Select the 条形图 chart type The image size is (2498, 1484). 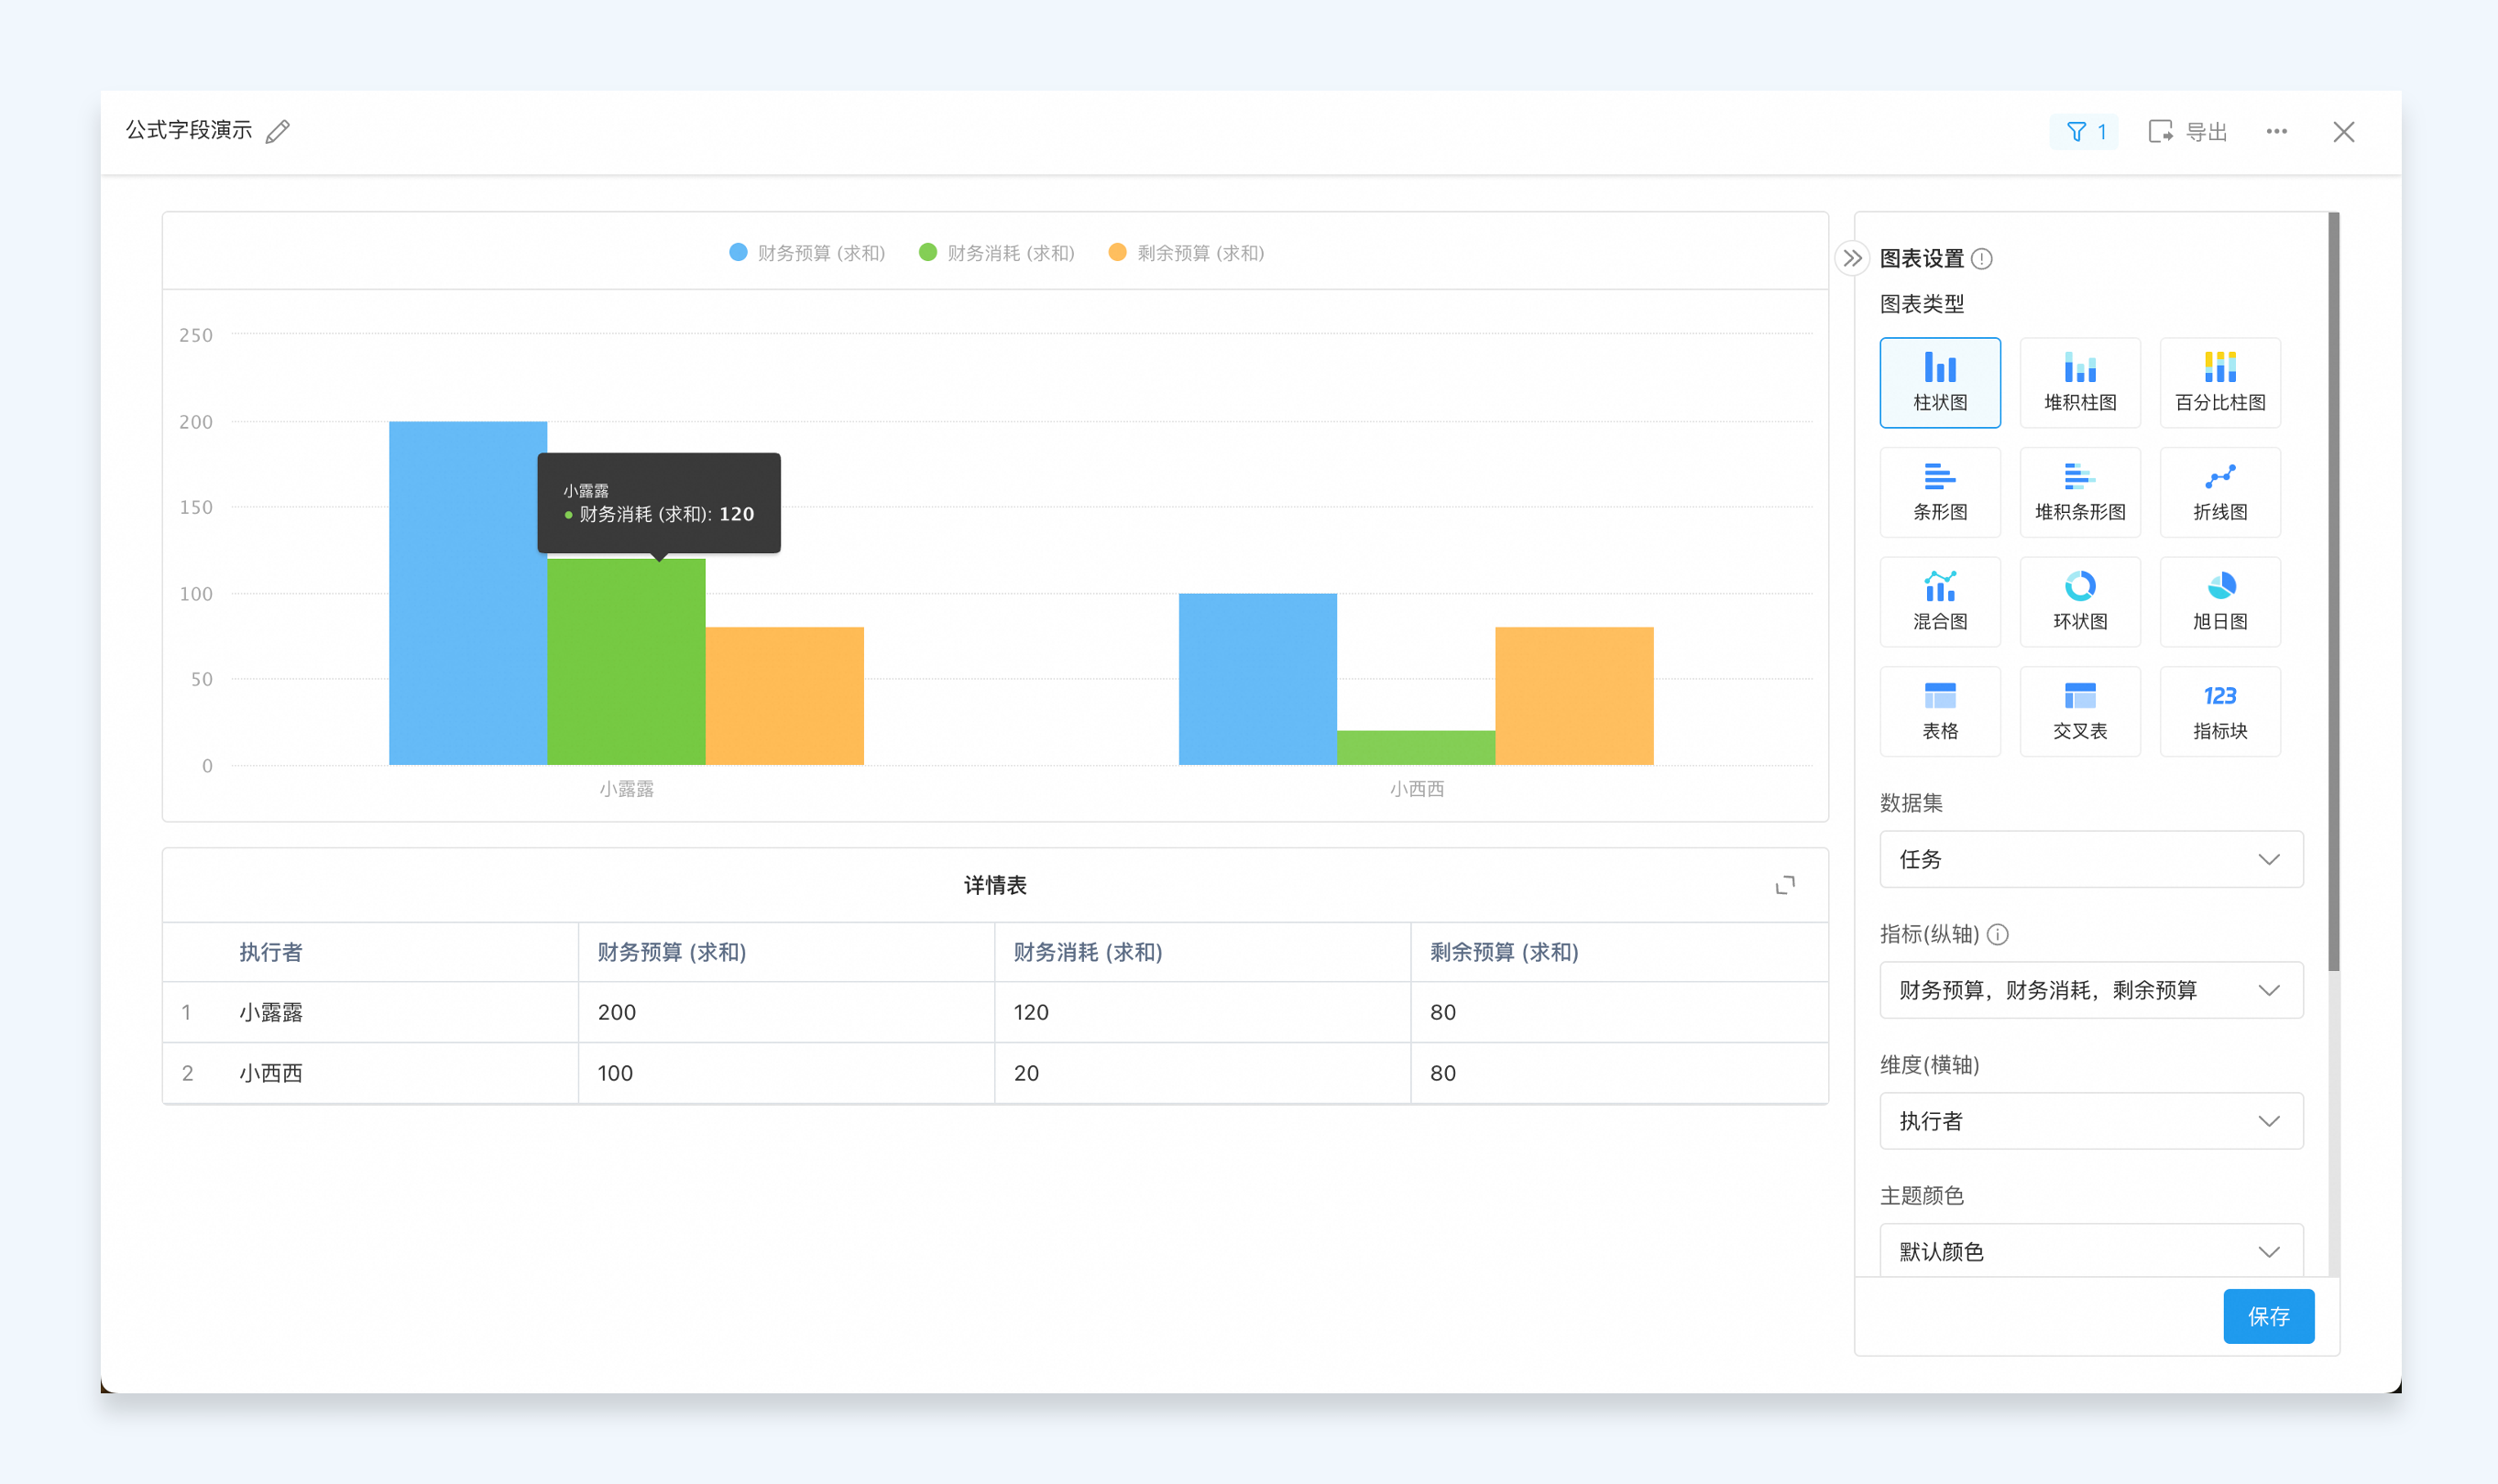pos(1941,492)
